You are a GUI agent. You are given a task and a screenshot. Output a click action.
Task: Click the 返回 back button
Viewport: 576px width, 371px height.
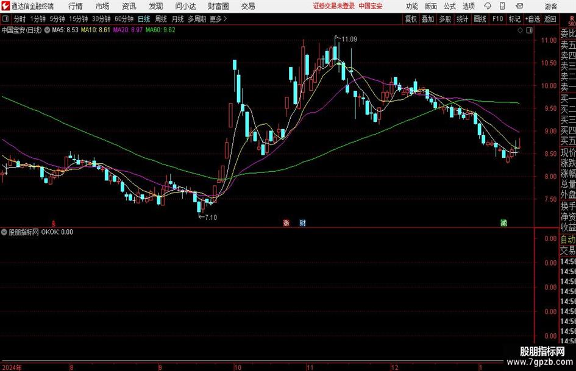pyautogui.click(x=550, y=19)
